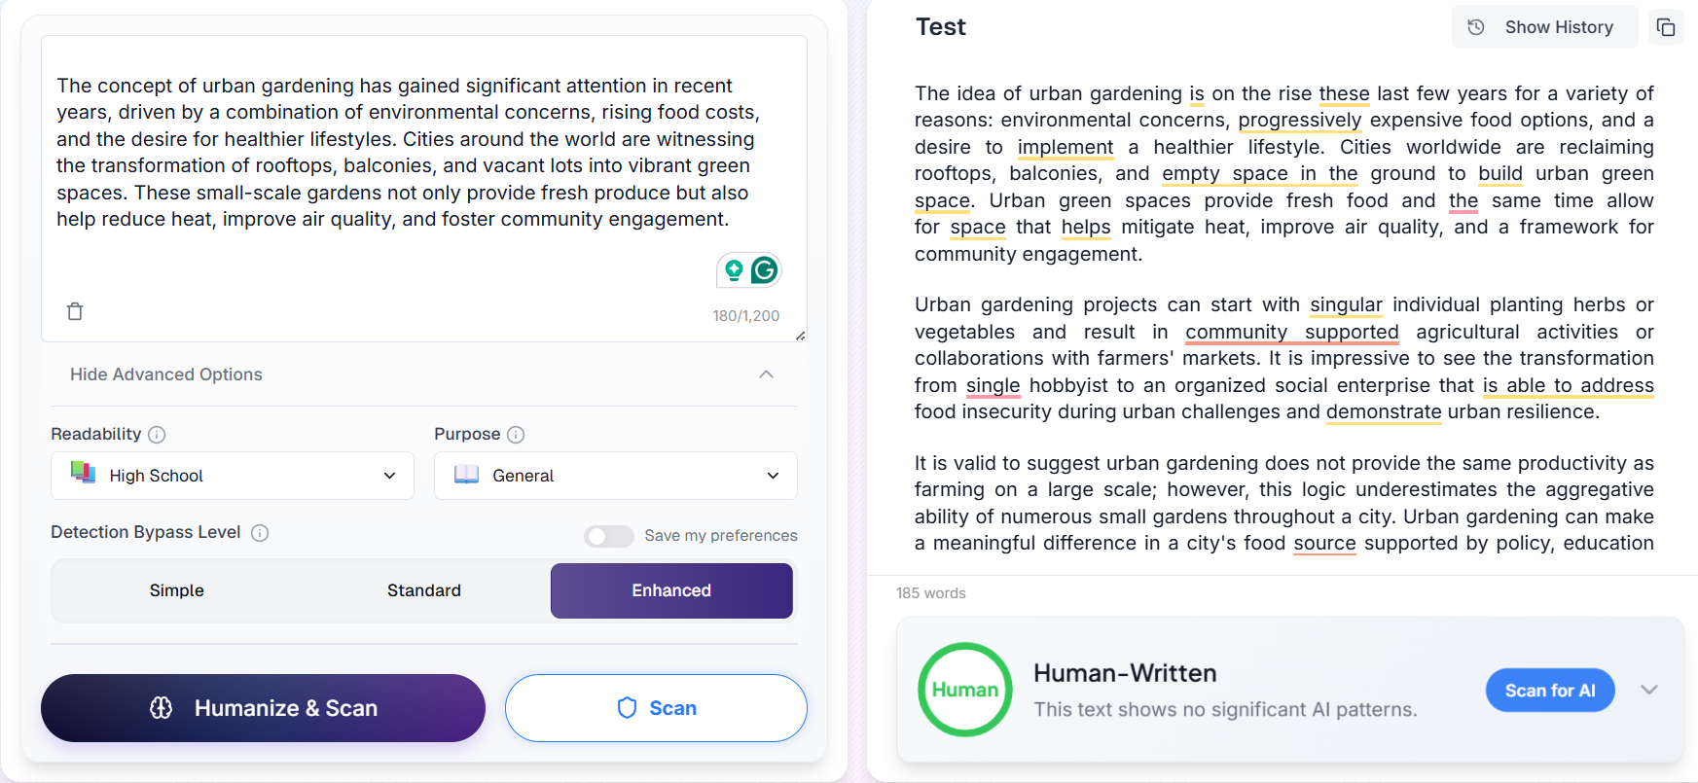The height and width of the screenshot is (783, 1698).
Task: Open the General purpose dropdown
Action: (615, 476)
